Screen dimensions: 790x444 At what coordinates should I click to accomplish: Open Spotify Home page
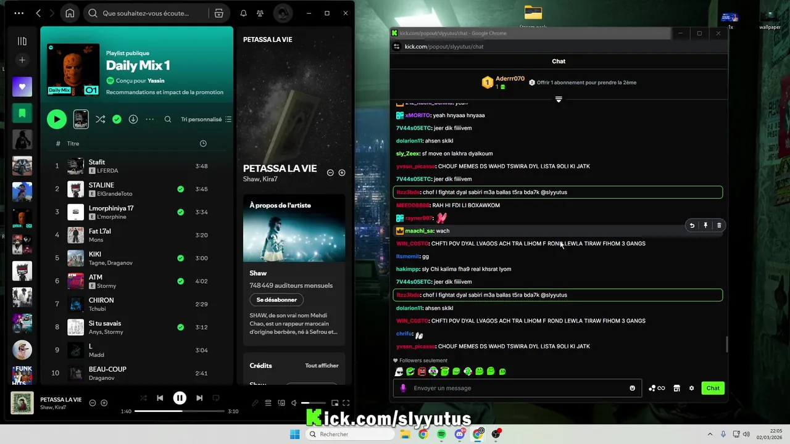coord(70,13)
